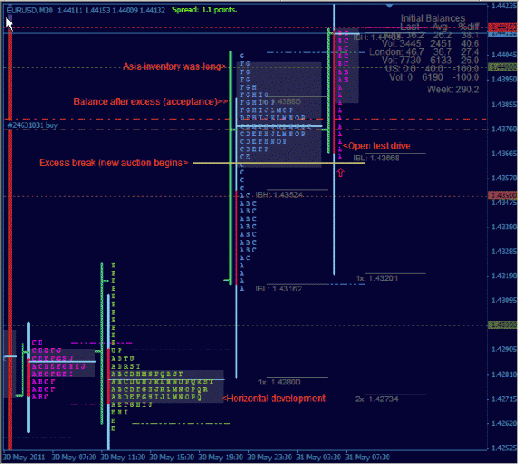Screen dimensions: 519x465
Task: Click the 'IBL: 1.43668' level label
Action: click(376, 158)
